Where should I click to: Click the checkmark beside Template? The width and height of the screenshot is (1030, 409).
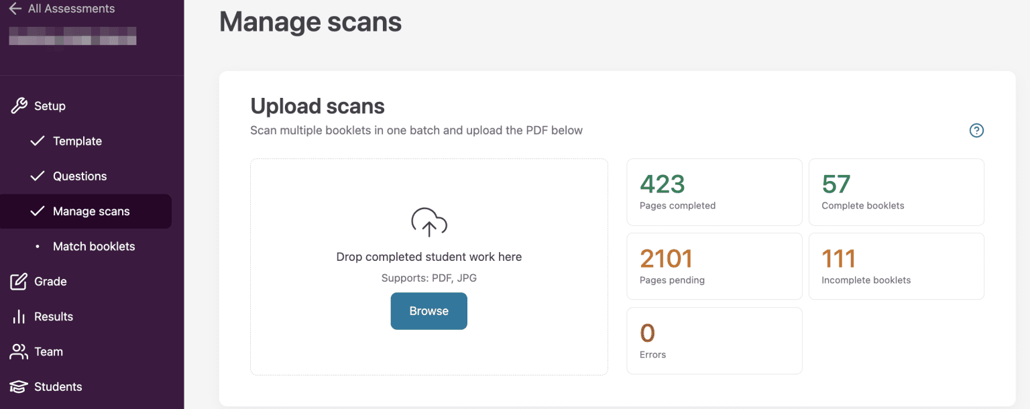(38, 141)
